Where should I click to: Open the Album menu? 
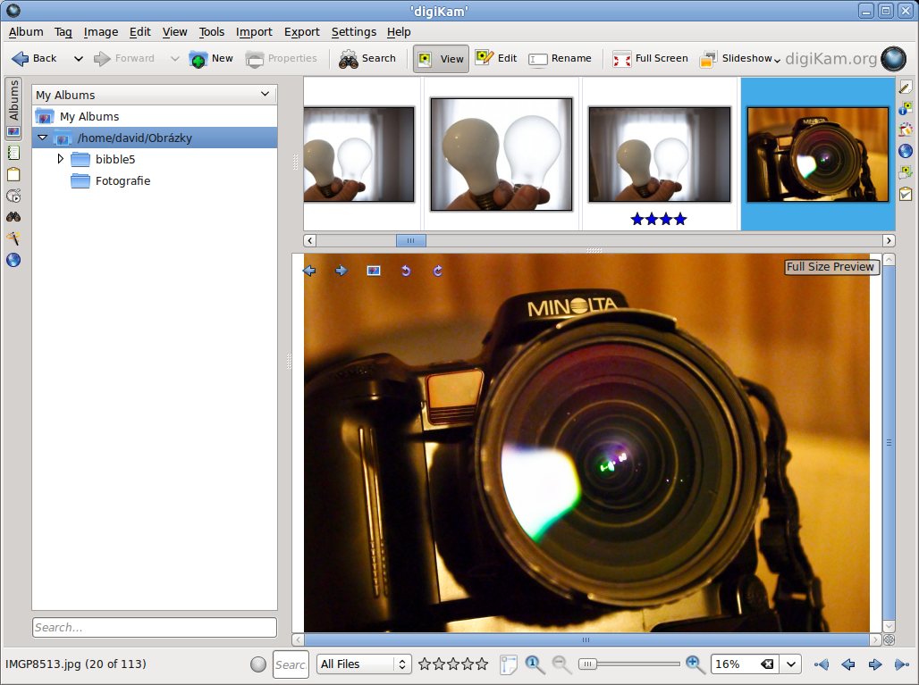pyautogui.click(x=26, y=31)
